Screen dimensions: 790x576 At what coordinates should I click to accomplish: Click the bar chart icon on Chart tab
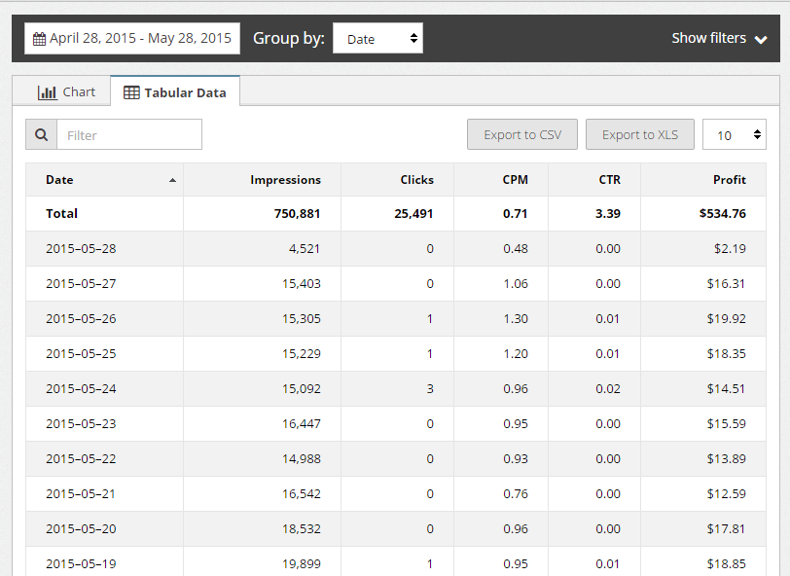[x=48, y=92]
